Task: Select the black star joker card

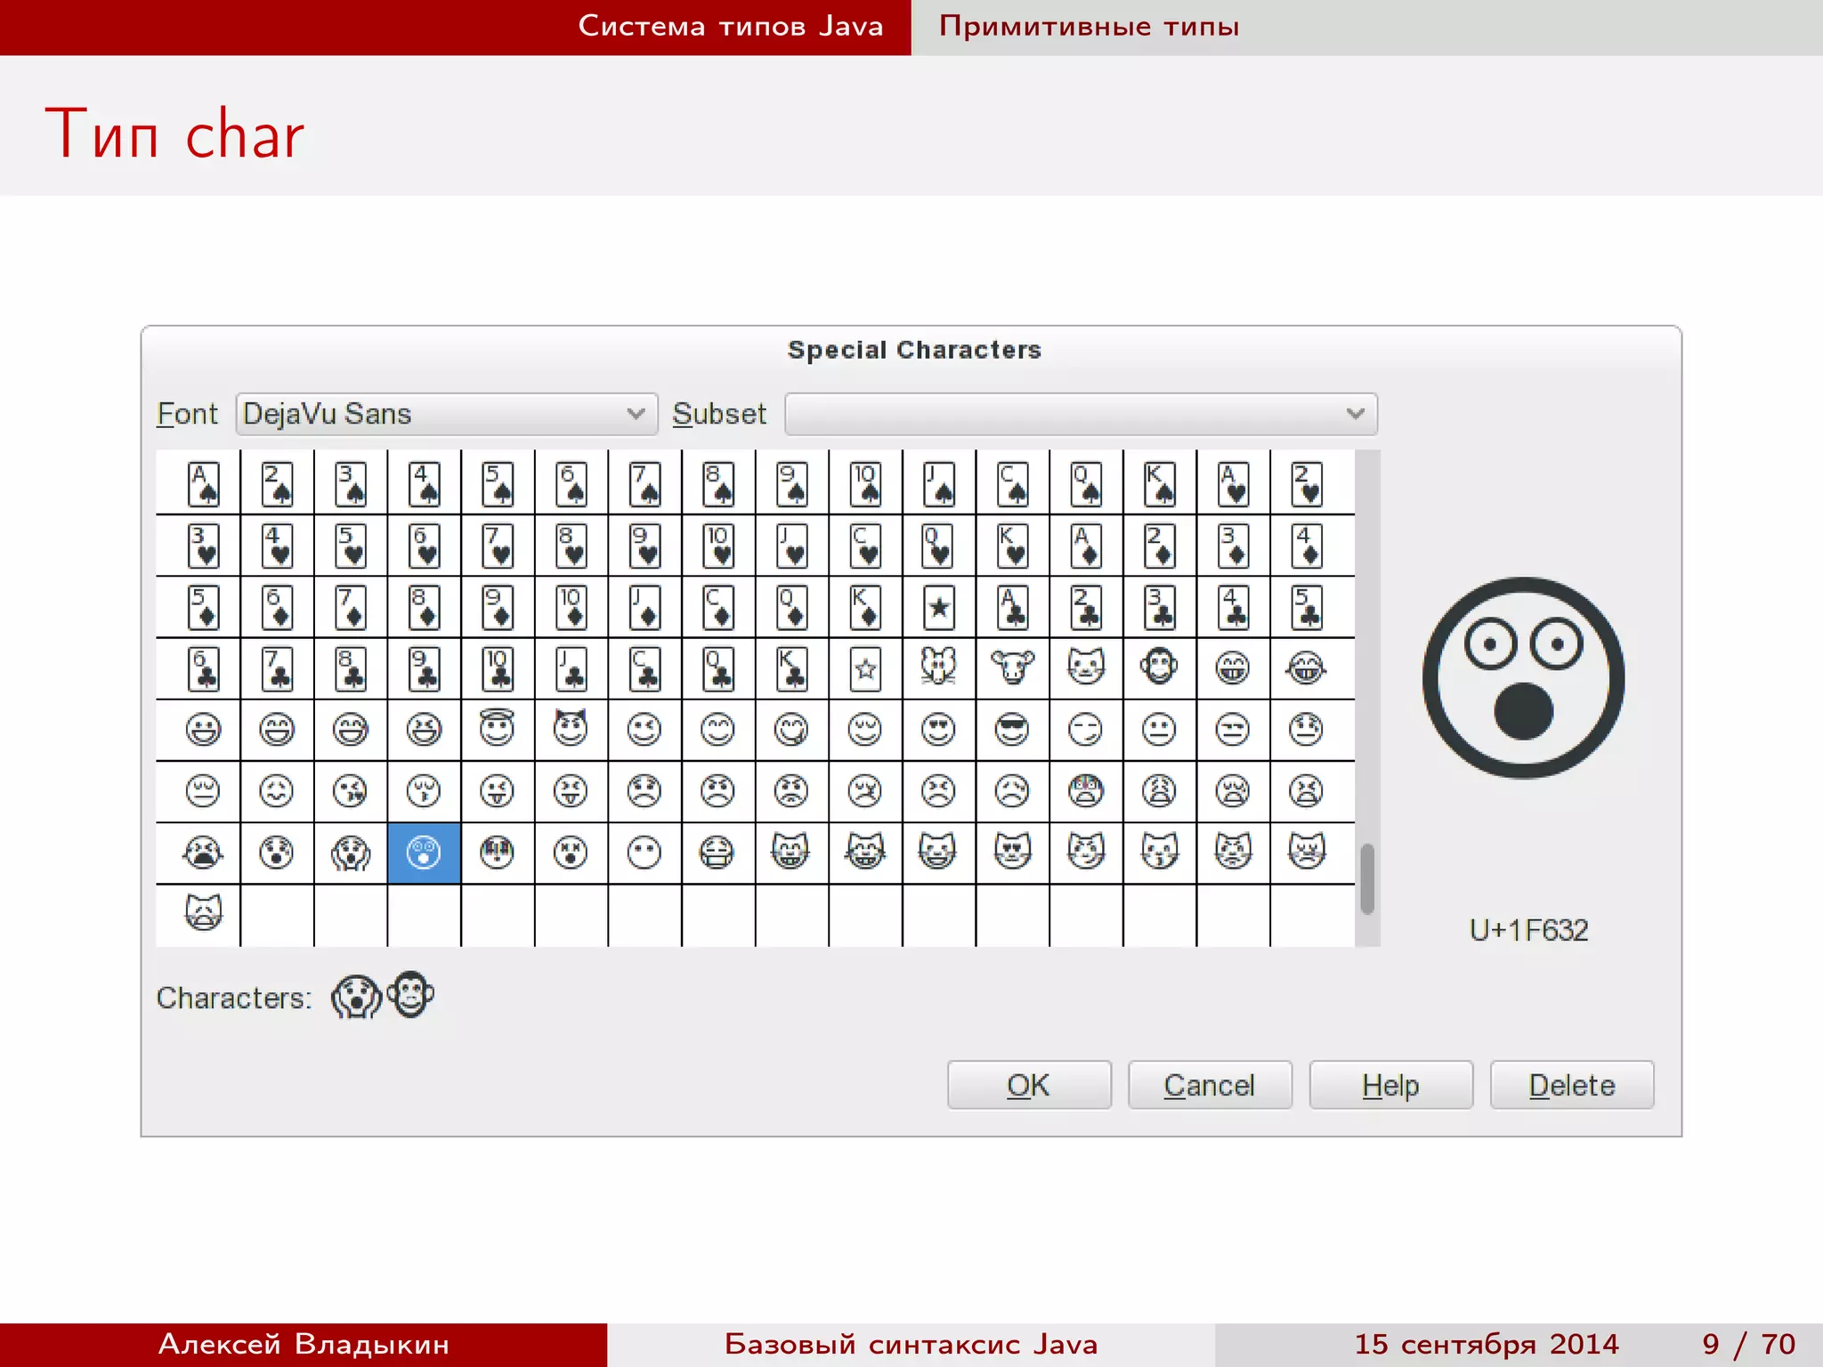Action: (x=938, y=607)
